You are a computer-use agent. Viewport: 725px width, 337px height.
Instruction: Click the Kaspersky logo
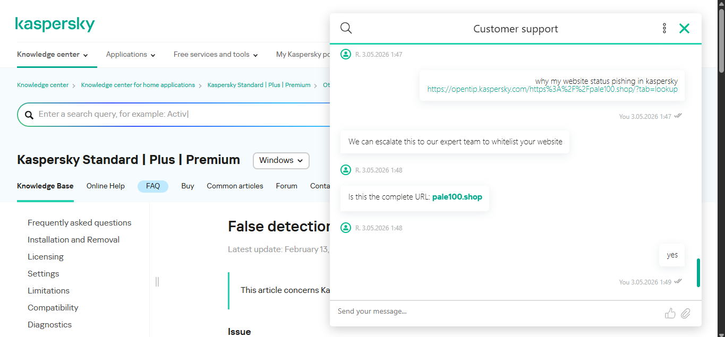tap(55, 24)
